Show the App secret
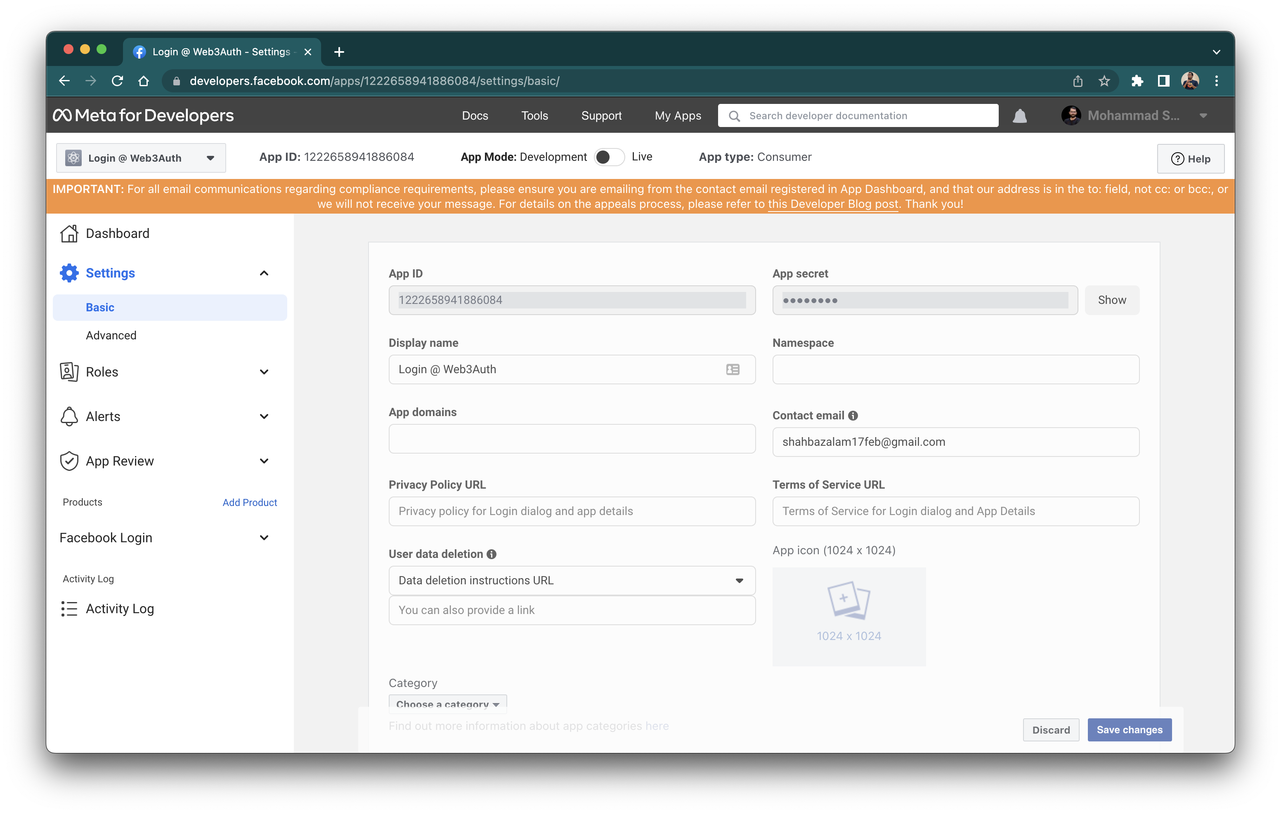The width and height of the screenshot is (1281, 814). (1112, 300)
